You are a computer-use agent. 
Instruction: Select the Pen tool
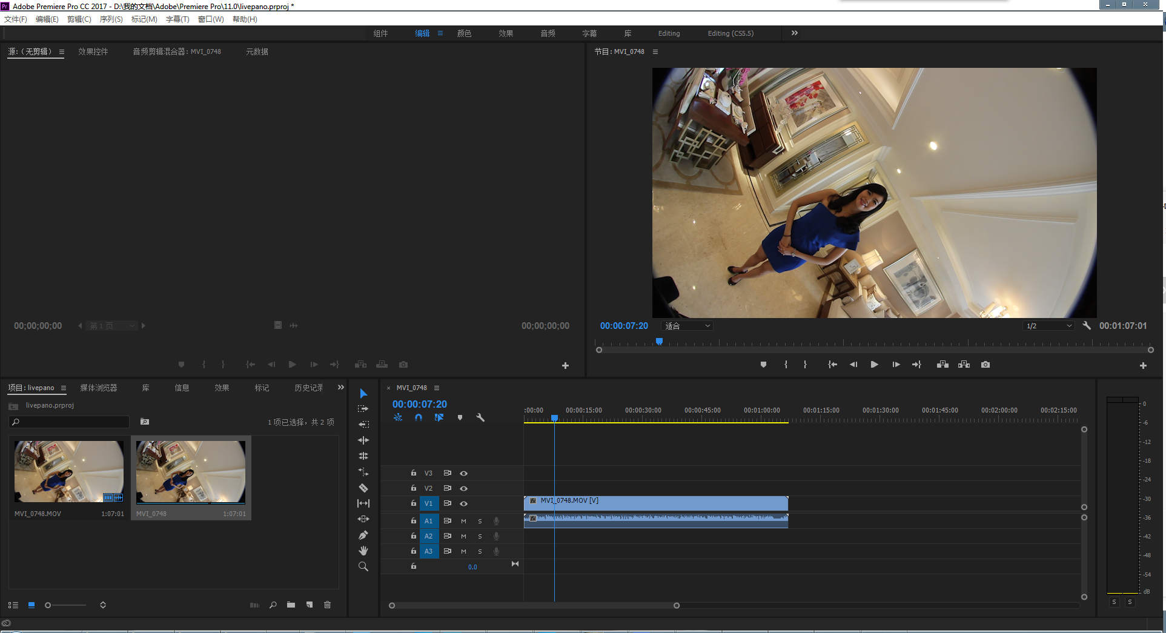[x=363, y=535]
